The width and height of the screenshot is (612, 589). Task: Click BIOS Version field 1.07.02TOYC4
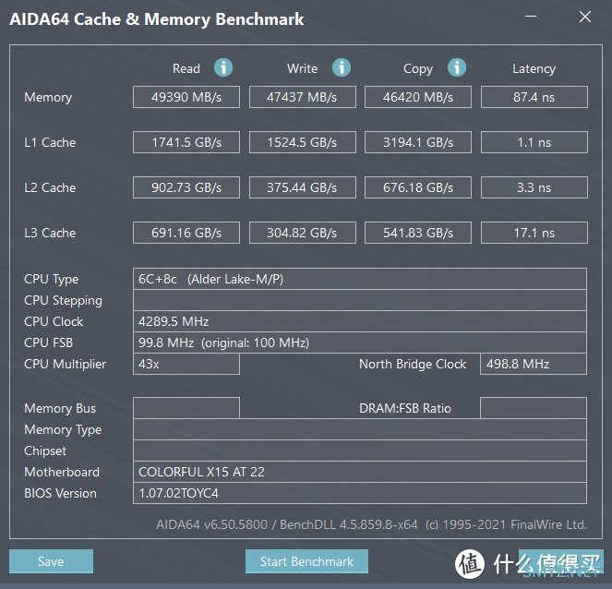tap(360, 493)
